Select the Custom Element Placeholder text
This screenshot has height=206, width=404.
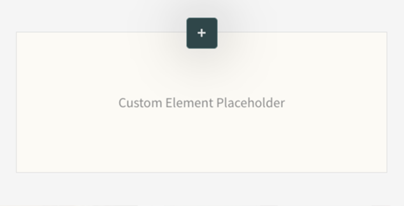pos(202,103)
